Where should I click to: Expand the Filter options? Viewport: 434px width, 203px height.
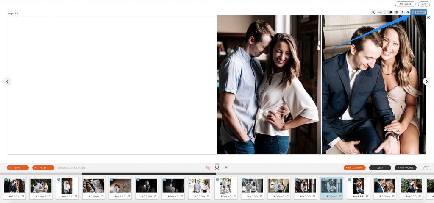[x=43, y=168]
